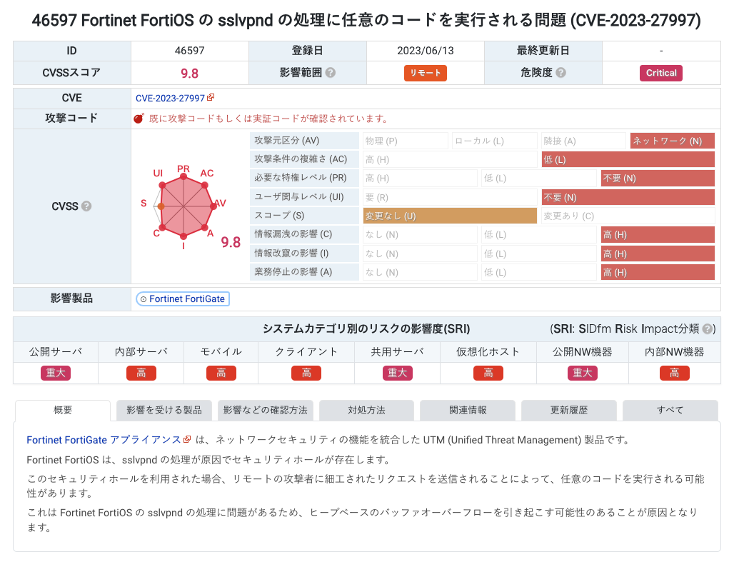This screenshot has height=562, width=734.
Task: Open the CVE-2023-27997 link
Action: 170,98
